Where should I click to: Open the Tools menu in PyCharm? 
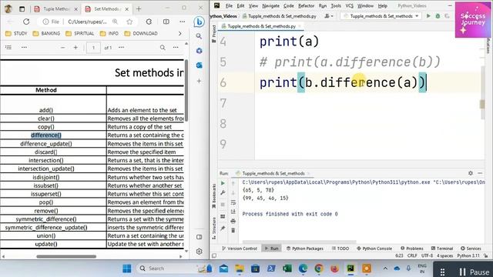336,5
